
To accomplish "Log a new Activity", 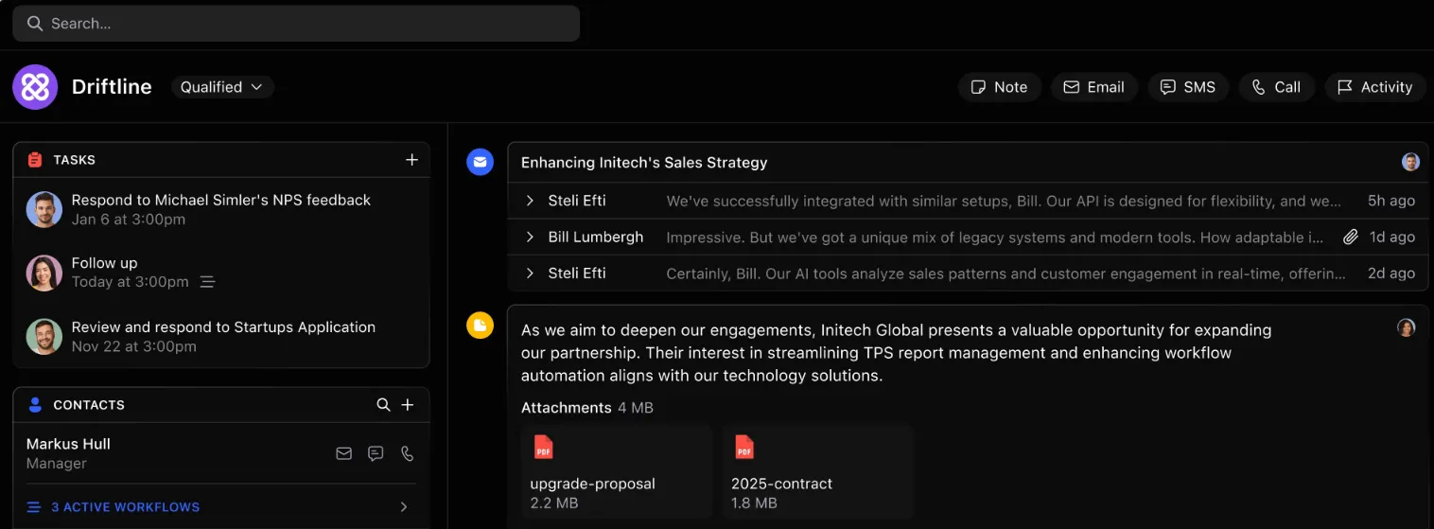I will pos(1375,87).
